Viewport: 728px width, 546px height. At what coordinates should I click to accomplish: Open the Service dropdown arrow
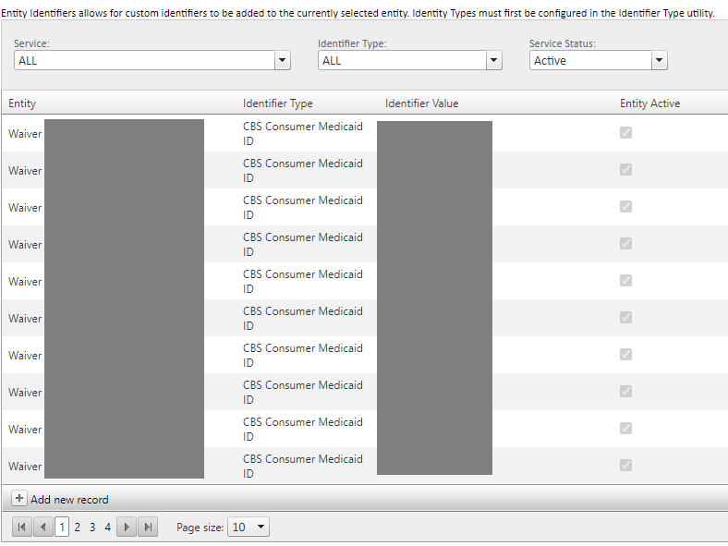click(x=283, y=60)
